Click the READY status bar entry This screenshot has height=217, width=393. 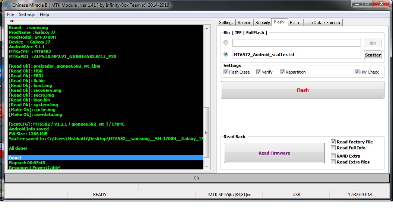point(100,194)
